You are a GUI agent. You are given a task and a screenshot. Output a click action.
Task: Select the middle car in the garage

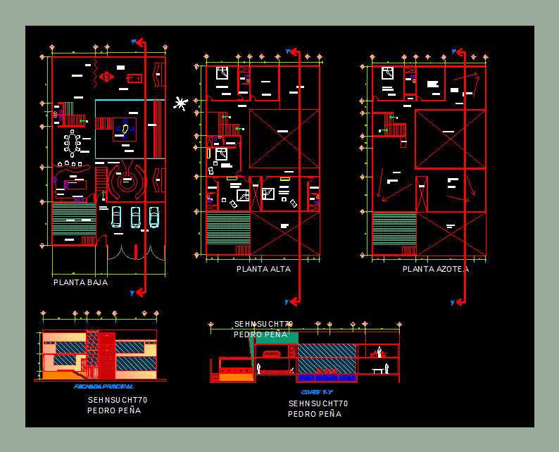[x=135, y=217]
